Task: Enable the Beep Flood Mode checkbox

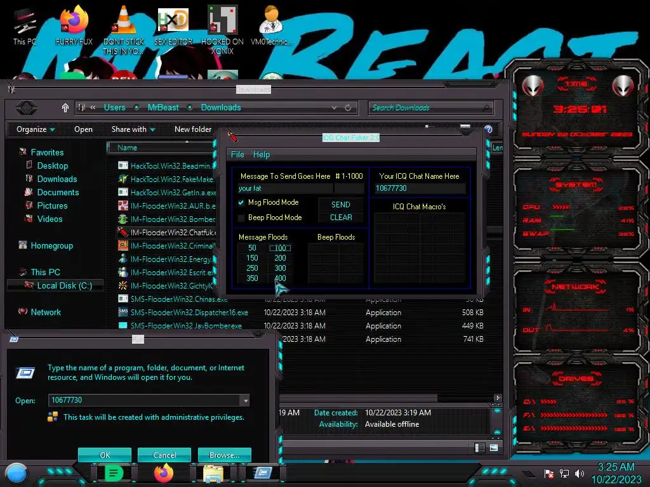Action: pos(241,218)
